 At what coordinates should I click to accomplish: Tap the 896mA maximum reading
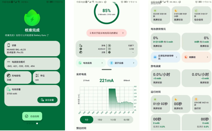pos(127,80)
